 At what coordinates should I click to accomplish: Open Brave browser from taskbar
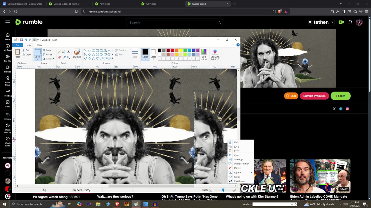click(117, 204)
